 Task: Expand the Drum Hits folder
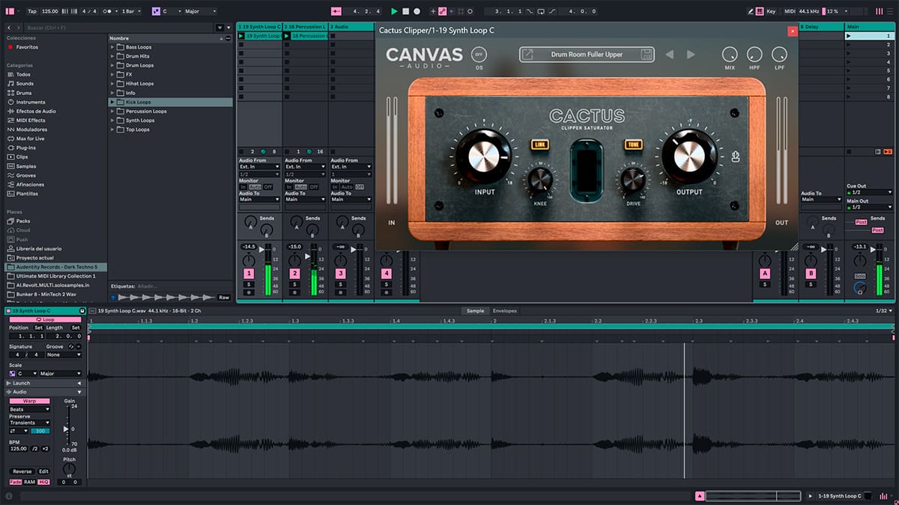click(x=112, y=56)
